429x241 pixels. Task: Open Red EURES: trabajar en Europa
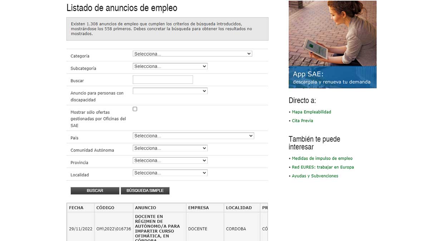tap(323, 167)
